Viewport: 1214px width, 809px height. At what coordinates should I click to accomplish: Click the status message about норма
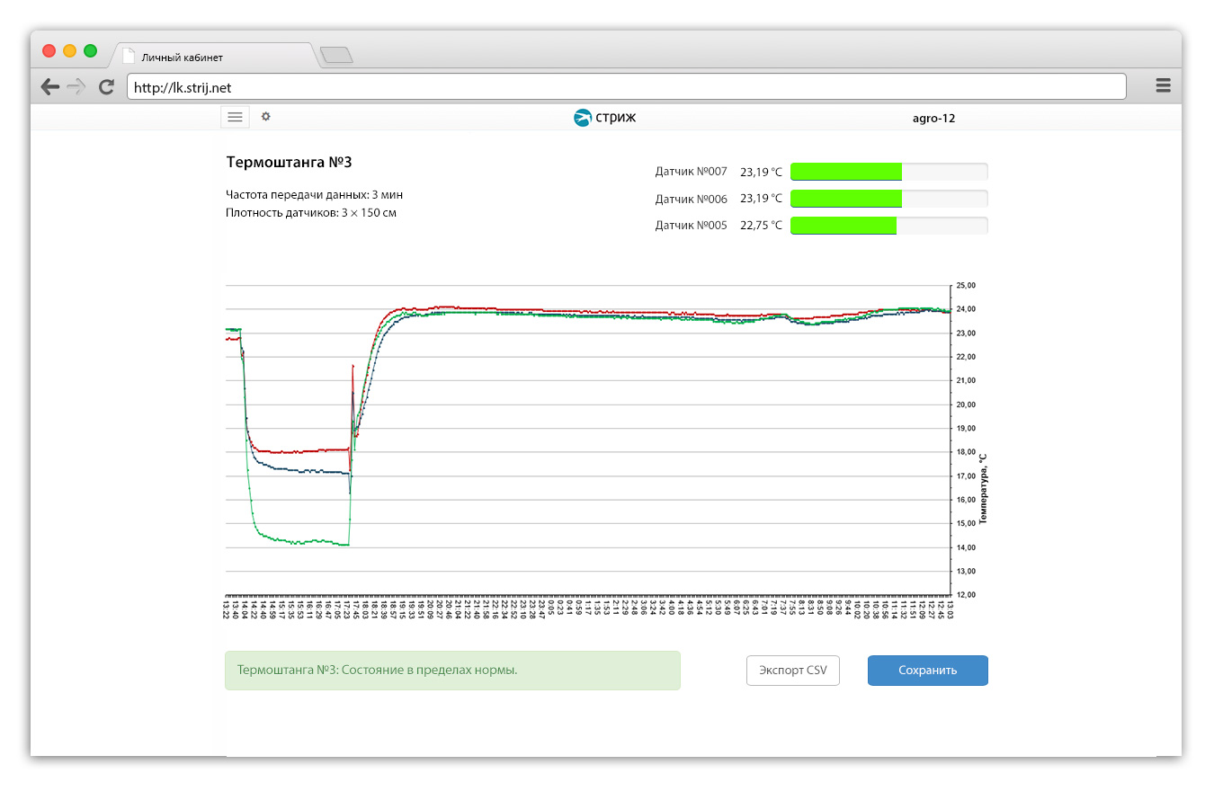(x=452, y=671)
